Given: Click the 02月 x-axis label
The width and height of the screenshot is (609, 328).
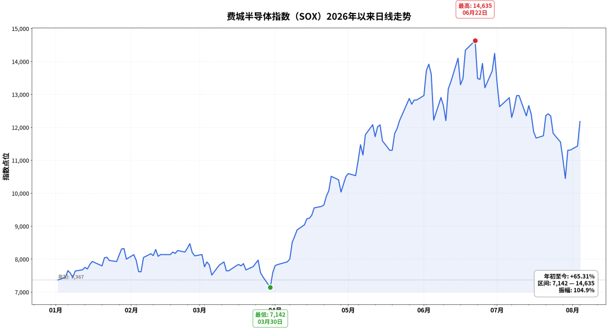Looking at the screenshot, I should pos(131,310).
